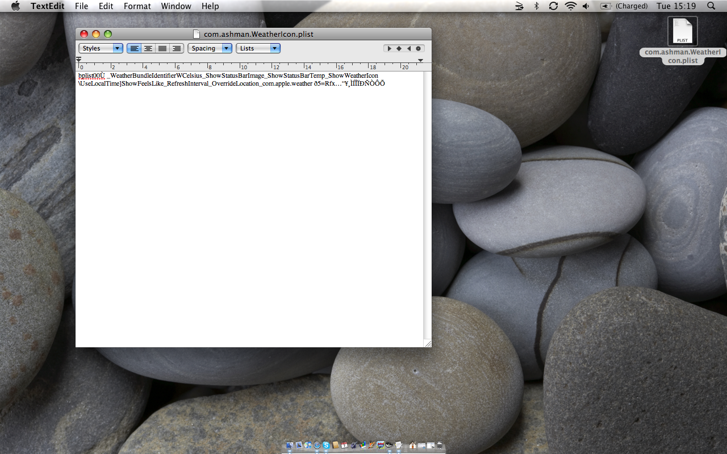The height and width of the screenshot is (454, 727).
Task: Open the Wi-Fi status menu
Action: tap(570, 6)
